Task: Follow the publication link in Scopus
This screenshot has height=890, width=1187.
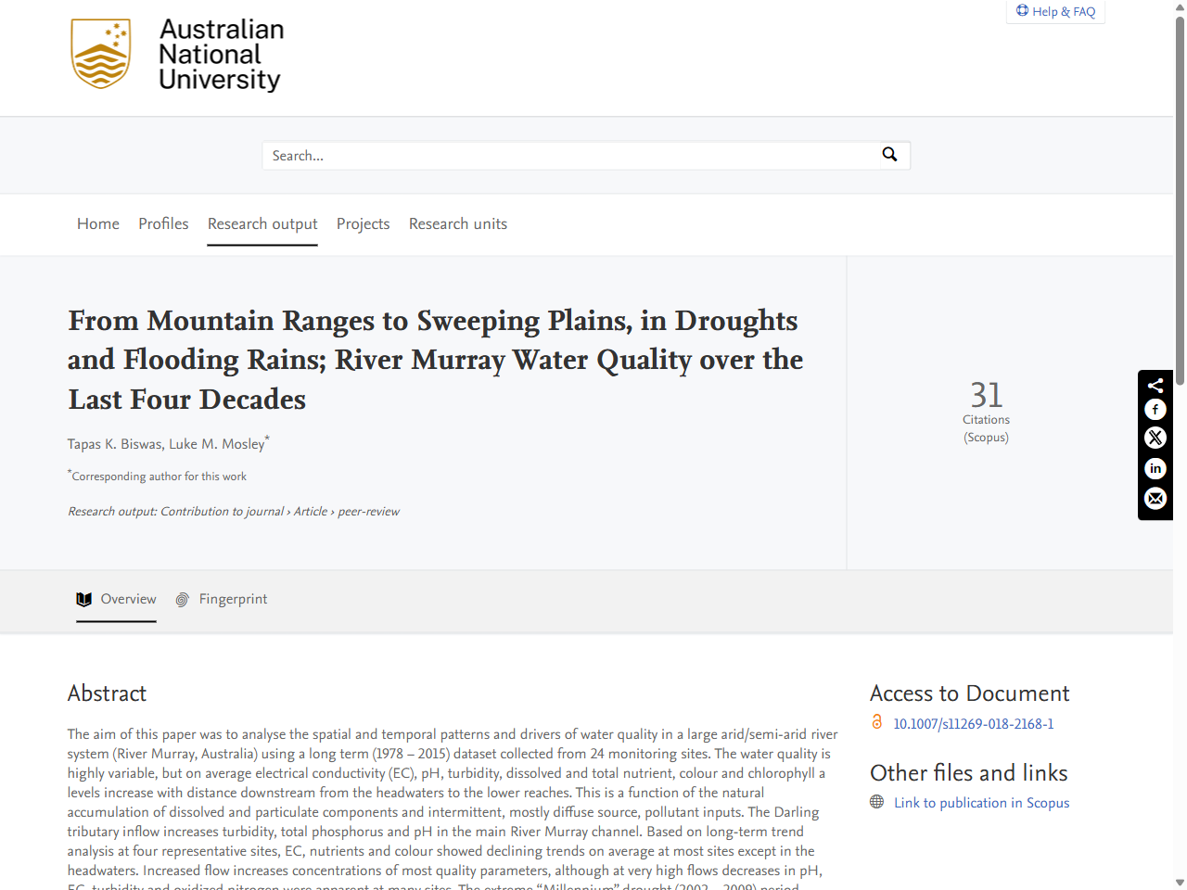Action: click(x=981, y=803)
